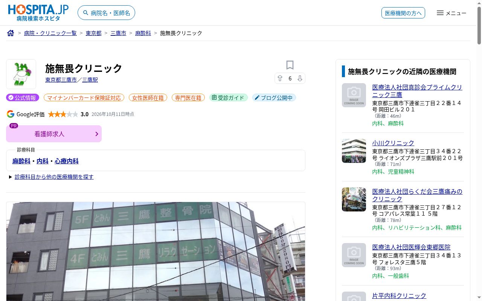The image size is (482, 301).
Task: Open 内科 department link
Action: point(43,161)
